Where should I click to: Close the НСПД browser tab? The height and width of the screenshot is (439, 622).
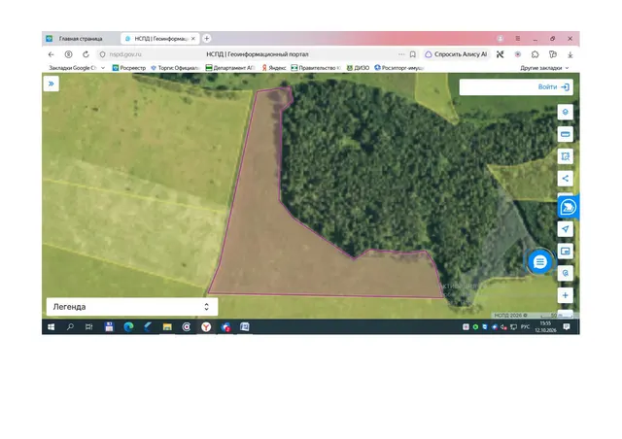pyautogui.click(x=193, y=39)
